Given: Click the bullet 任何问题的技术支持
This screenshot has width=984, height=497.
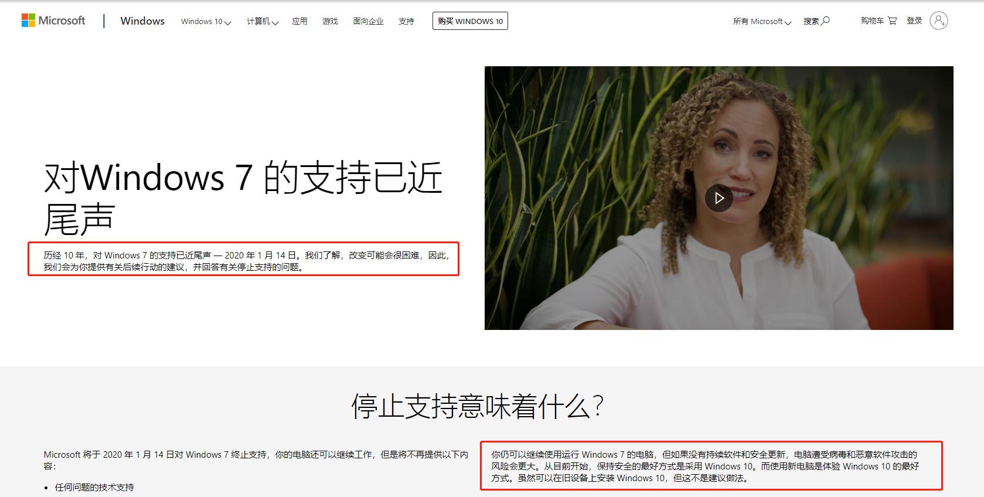Looking at the screenshot, I should [94, 487].
